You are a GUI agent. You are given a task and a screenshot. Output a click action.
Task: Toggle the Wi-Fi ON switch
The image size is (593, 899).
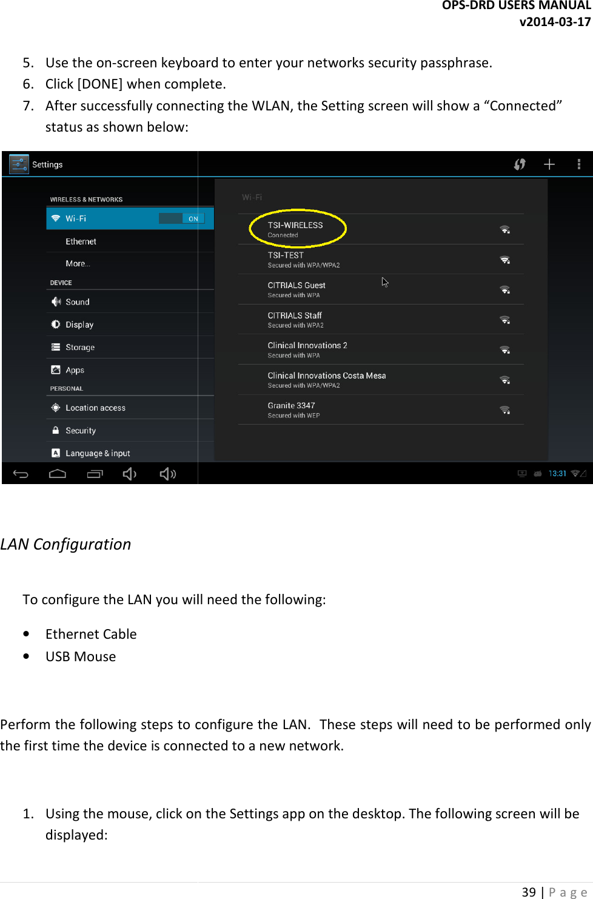point(182,218)
